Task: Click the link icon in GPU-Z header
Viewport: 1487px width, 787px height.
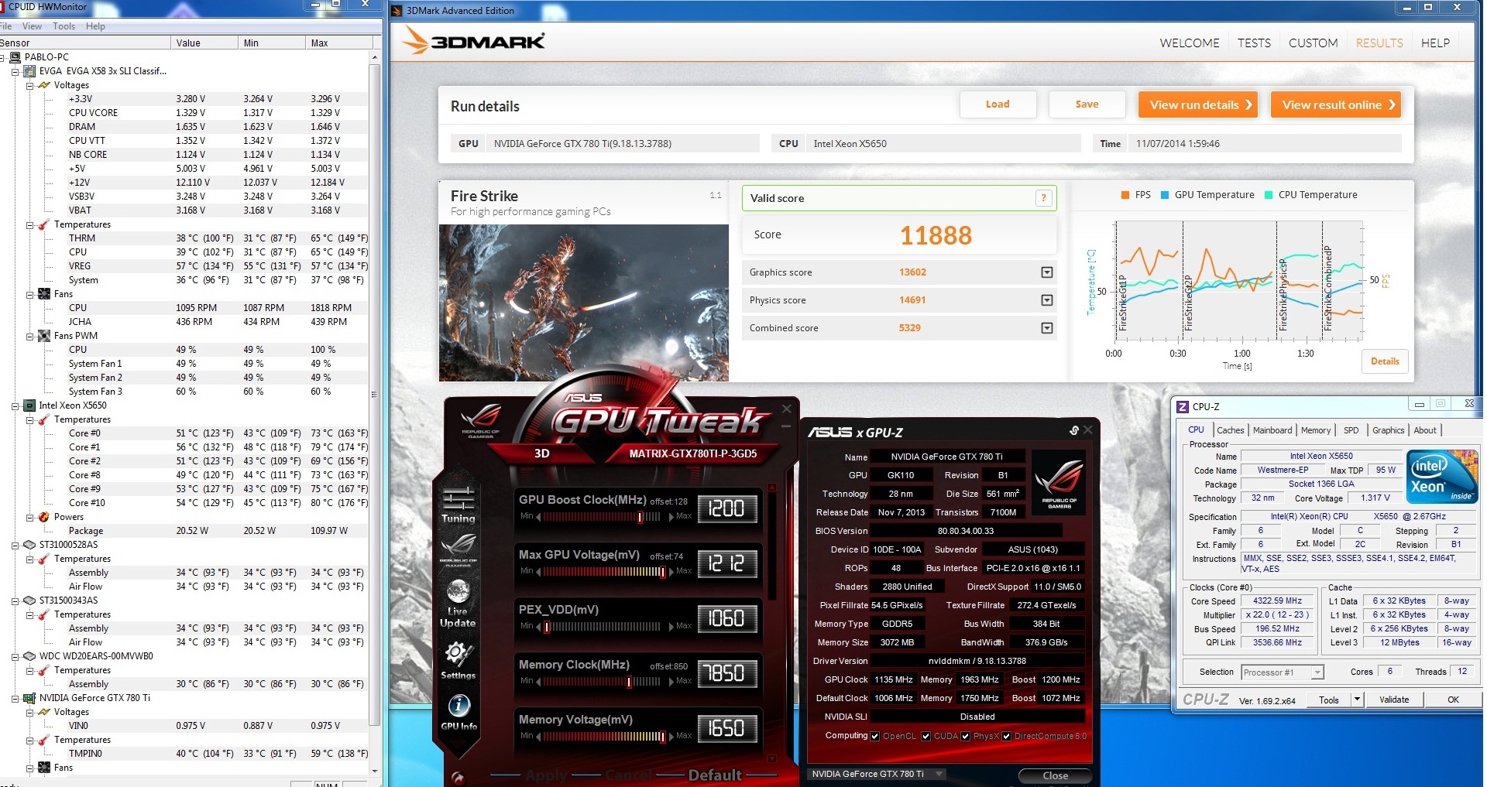Action: click(1074, 430)
